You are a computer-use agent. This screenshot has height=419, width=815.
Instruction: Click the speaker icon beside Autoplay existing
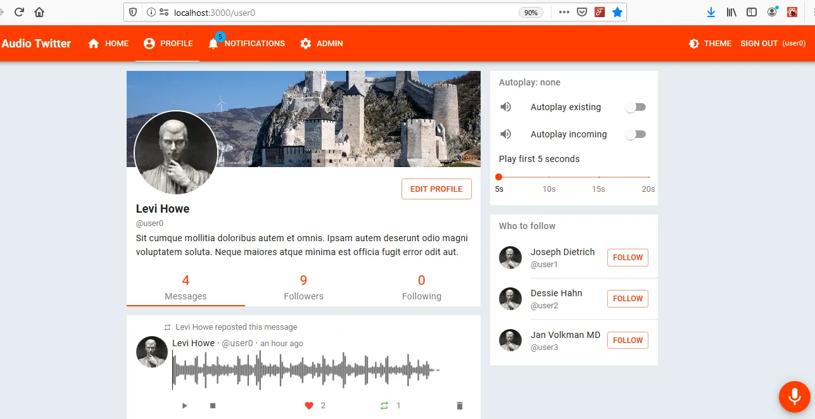[x=505, y=107]
